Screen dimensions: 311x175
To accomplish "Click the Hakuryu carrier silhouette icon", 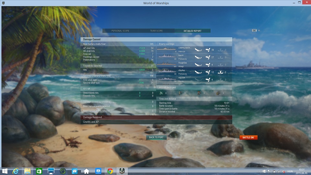I will [x=166, y=49].
